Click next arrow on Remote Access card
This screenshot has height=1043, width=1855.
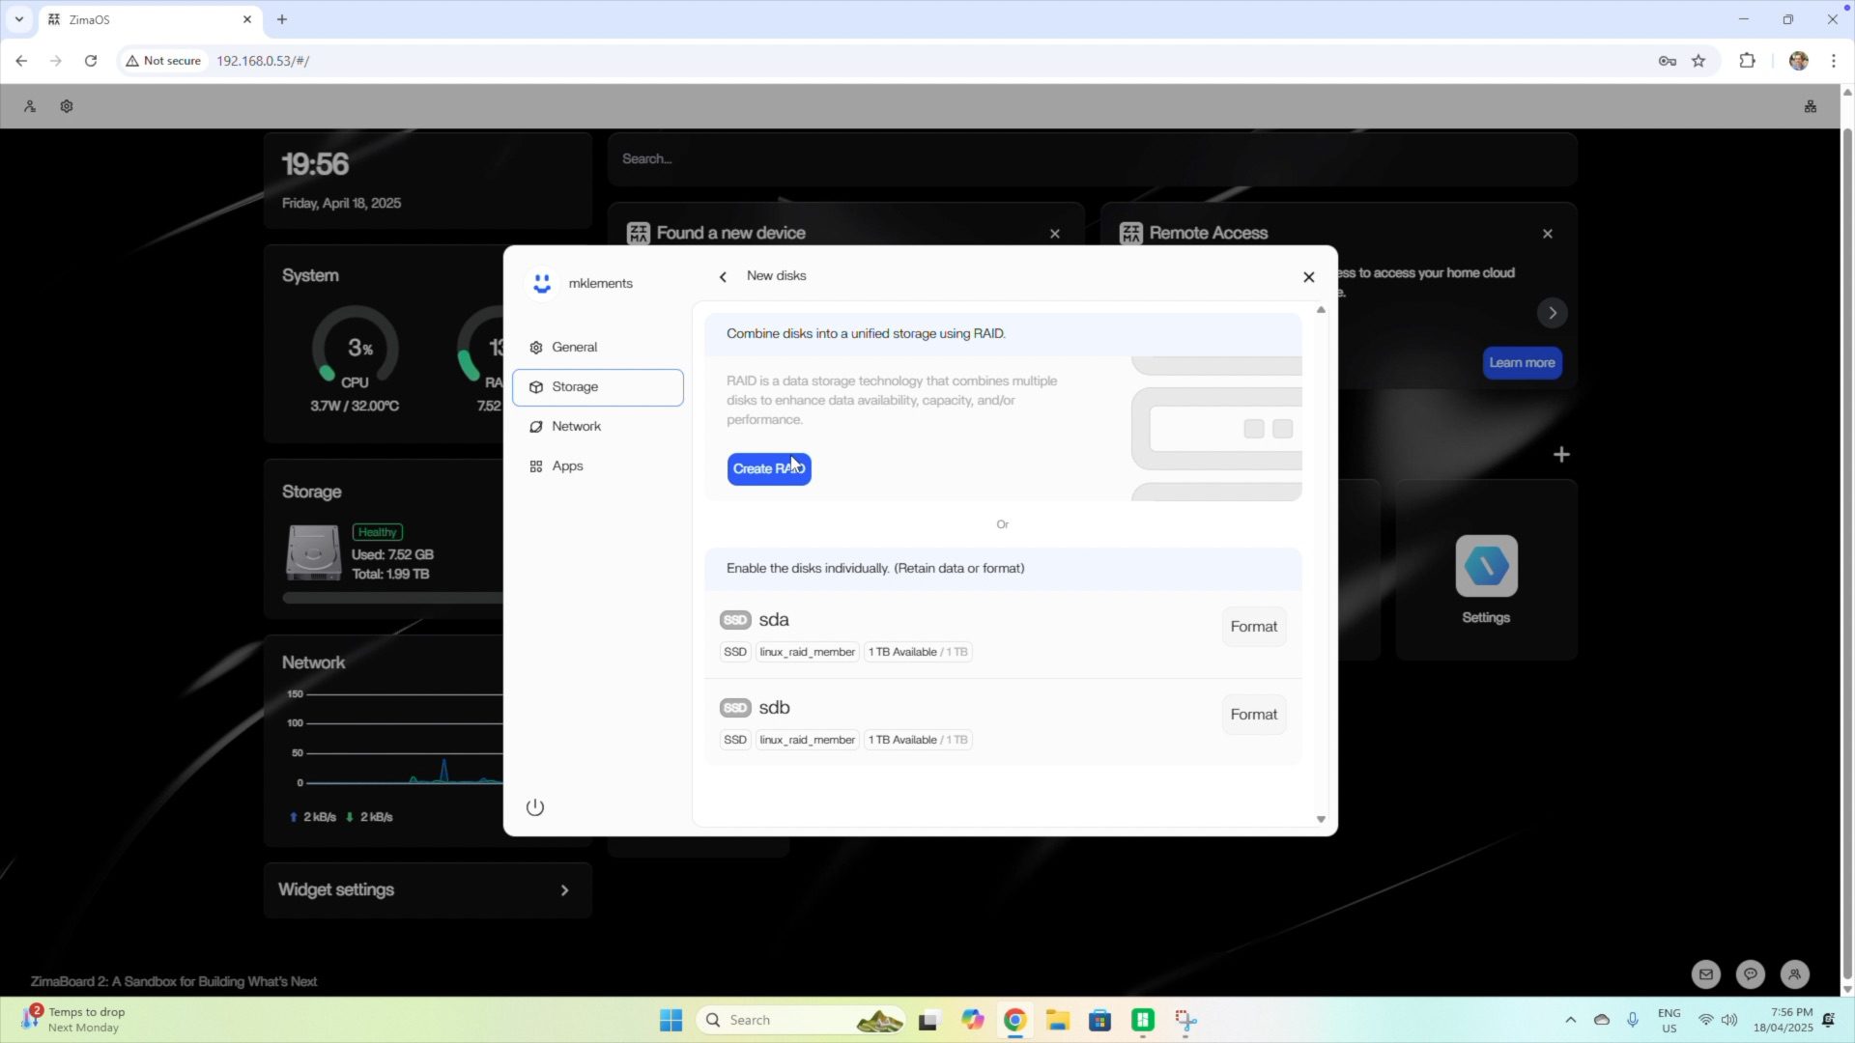click(1553, 313)
